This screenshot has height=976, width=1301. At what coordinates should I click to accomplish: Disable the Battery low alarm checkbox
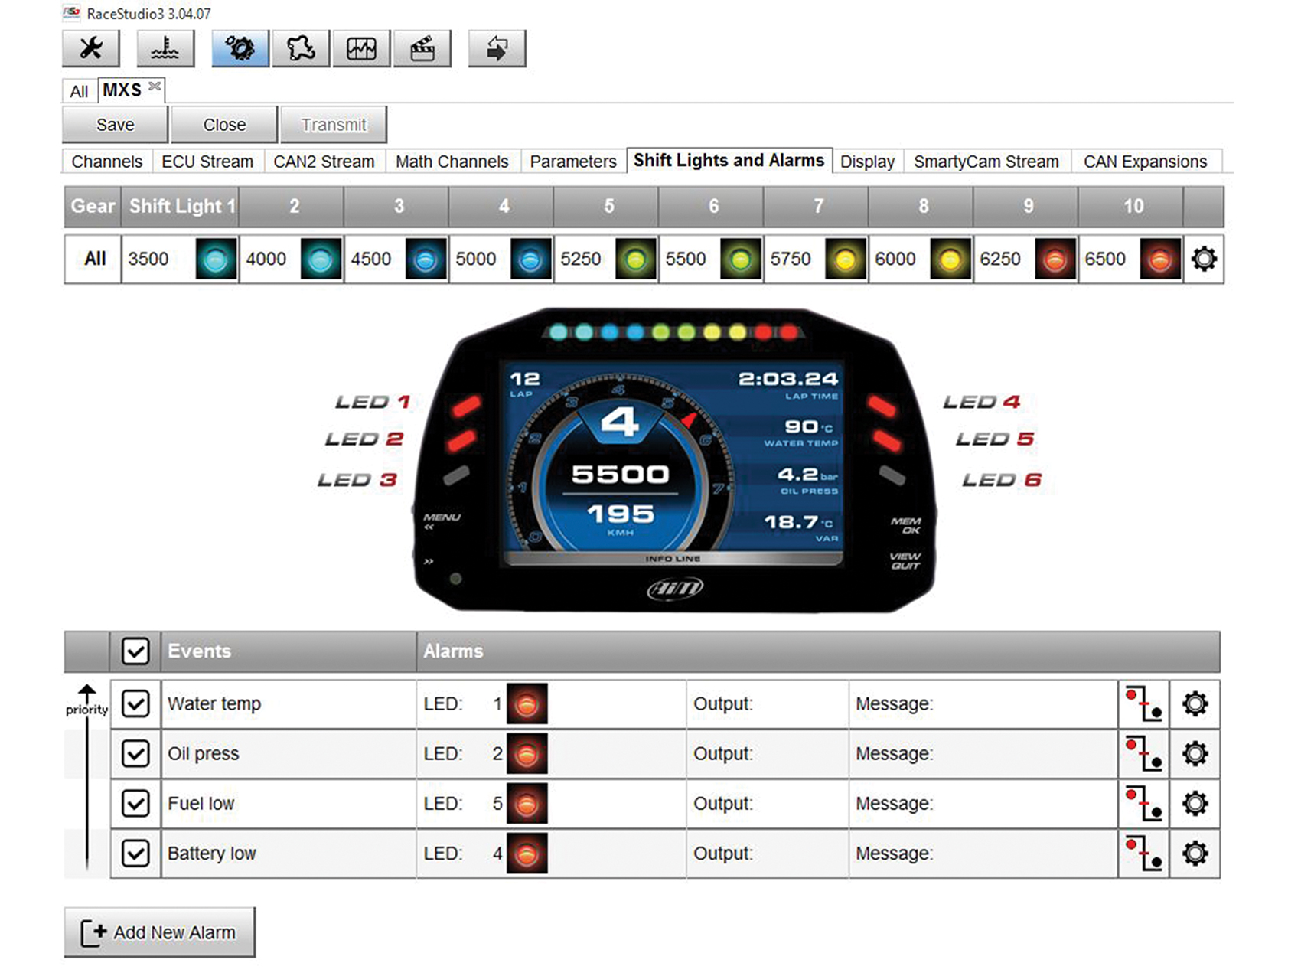(x=135, y=854)
